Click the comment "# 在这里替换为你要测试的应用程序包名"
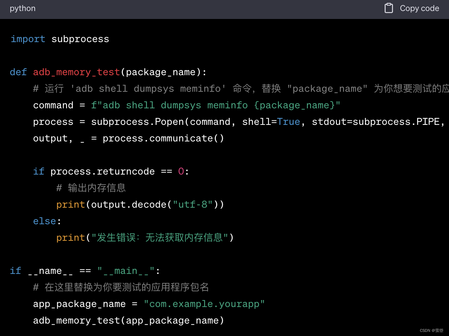 (121, 287)
